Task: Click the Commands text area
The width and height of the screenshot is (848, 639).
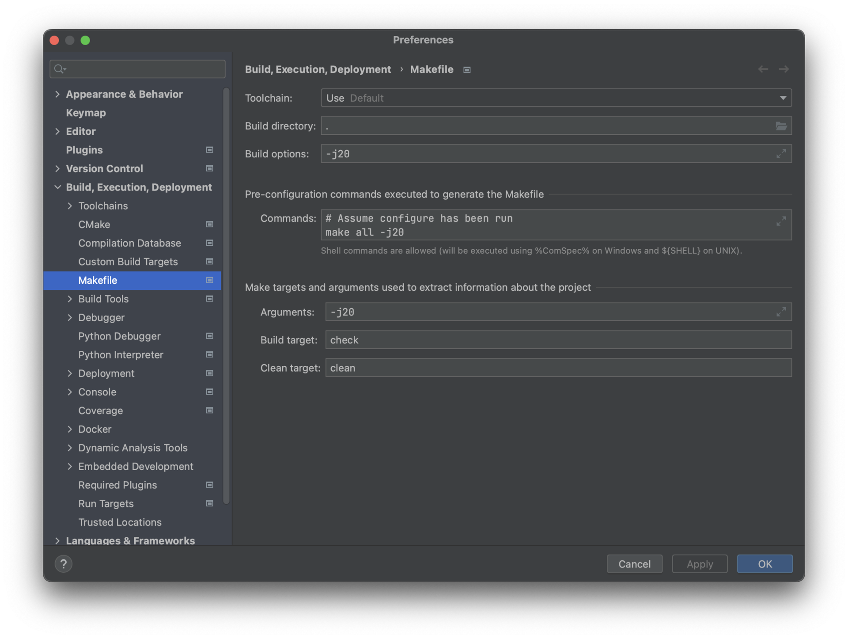Action: (557, 225)
